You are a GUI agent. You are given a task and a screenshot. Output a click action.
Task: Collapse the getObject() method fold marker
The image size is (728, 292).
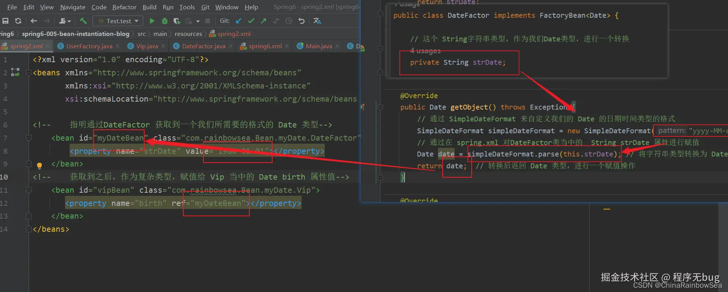pos(380,107)
